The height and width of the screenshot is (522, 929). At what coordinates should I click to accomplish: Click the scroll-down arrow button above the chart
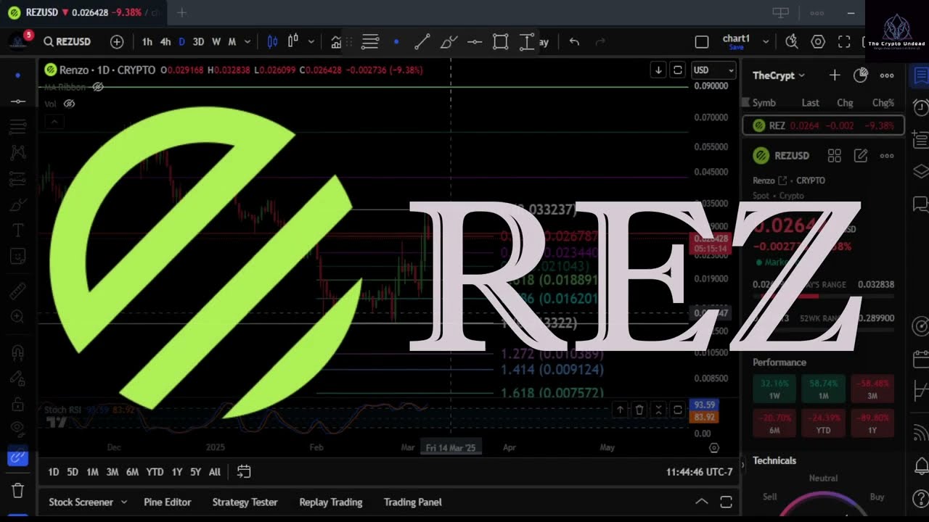658,70
